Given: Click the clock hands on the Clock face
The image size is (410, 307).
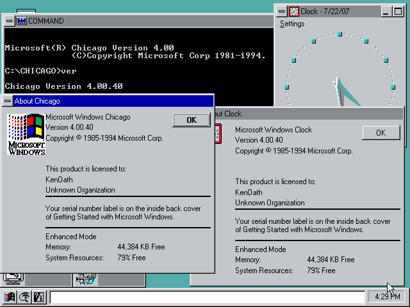Looking at the screenshot, I should click(345, 91).
